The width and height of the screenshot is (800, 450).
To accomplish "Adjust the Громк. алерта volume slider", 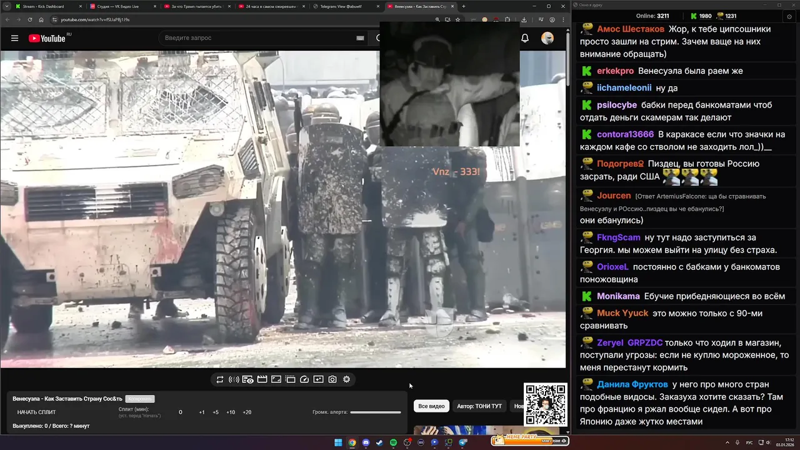I will click(x=376, y=412).
